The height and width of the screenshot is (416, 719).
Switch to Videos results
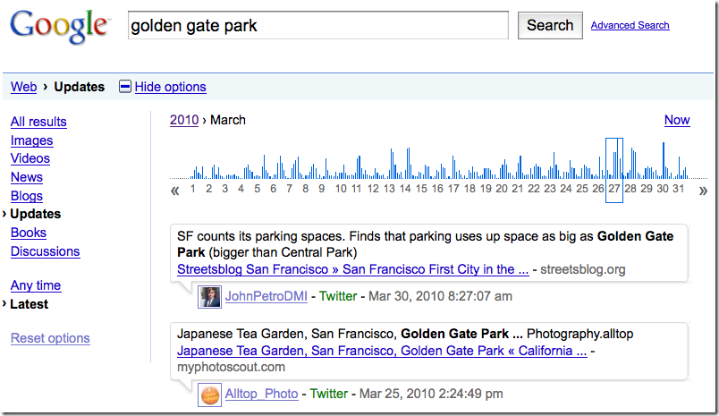pos(30,158)
